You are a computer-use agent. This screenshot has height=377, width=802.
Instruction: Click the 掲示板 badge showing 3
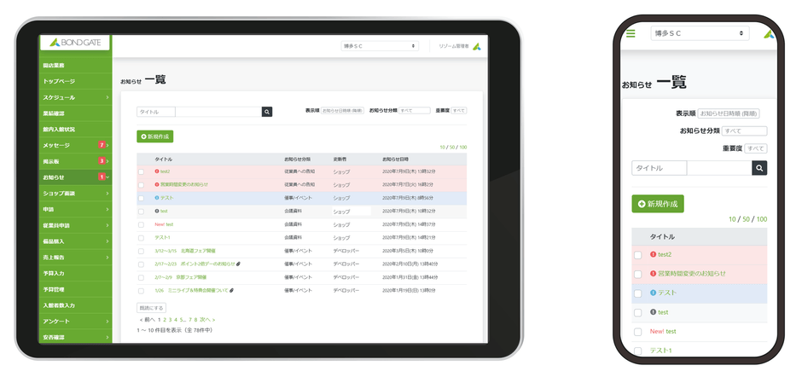coord(102,161)
